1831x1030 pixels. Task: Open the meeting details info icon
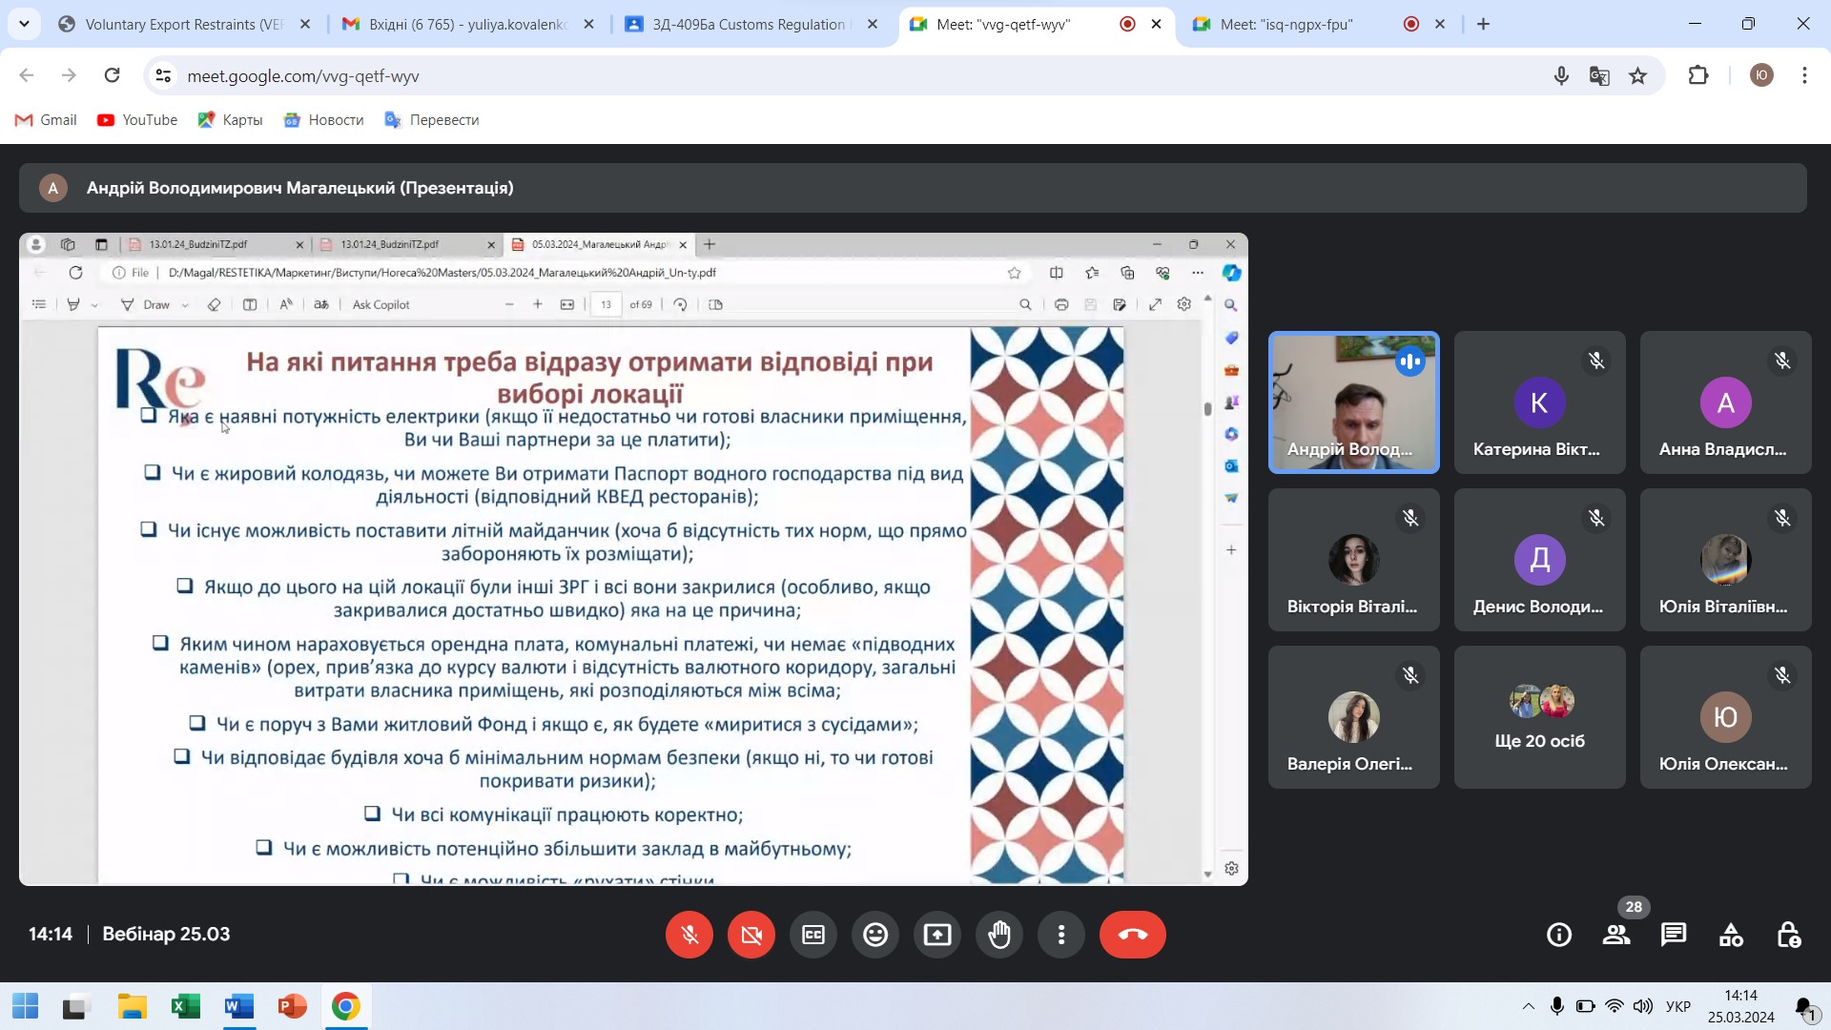pos(1558,935)
